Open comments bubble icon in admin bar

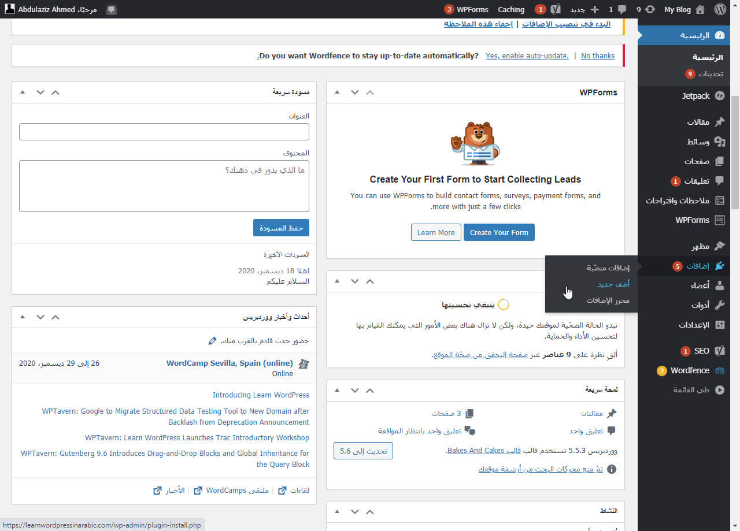pyautogui.click(x=622, y=9)
